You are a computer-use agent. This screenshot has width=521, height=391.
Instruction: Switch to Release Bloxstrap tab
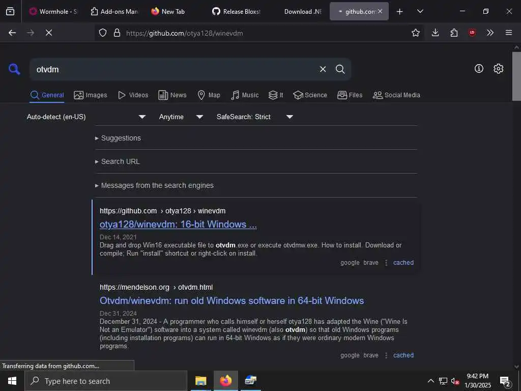point(236,11)
